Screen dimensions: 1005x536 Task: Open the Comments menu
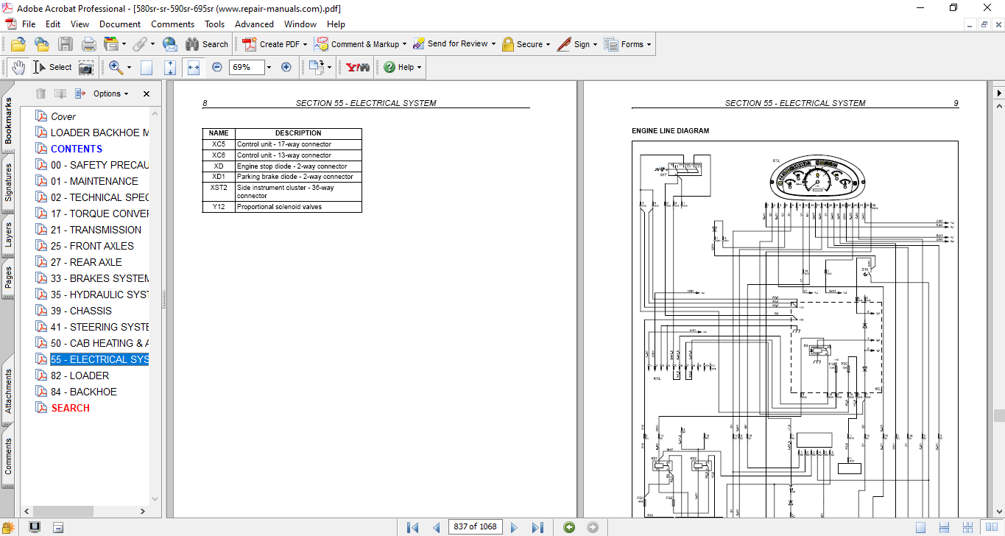tap(172, 24)
